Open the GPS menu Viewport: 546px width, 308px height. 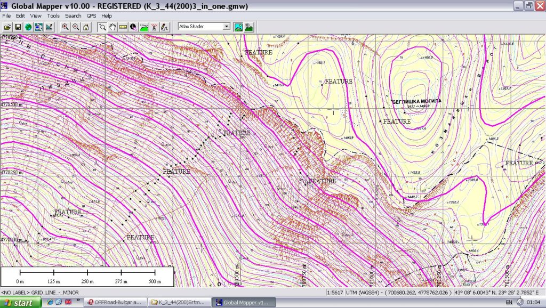pyautogui.click(x=91, y=16)
